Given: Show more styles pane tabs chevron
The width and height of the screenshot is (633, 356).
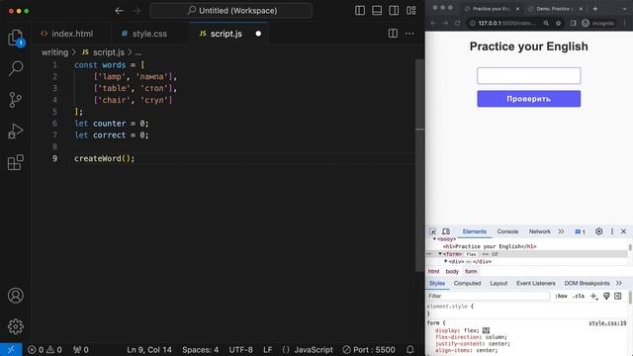Looking at the screenshot, I should click(x=619, y=284).
